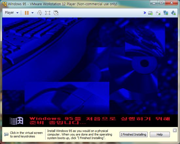Close the install hint bar
Viewport: 180px width, 144px height.
(175, 130)
